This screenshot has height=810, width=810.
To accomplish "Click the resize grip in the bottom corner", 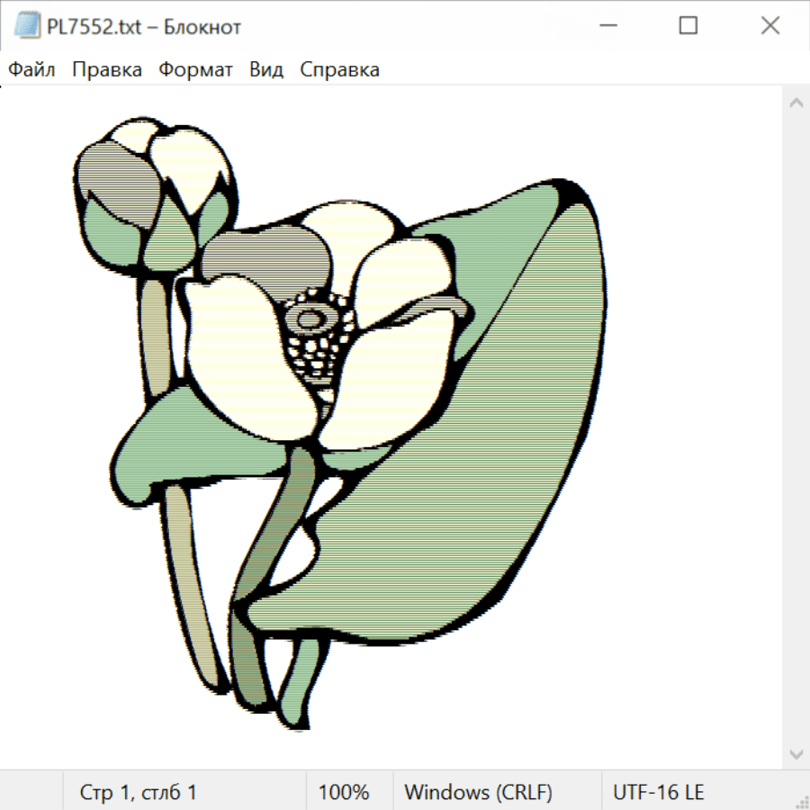I will click(x=802, y=802).
